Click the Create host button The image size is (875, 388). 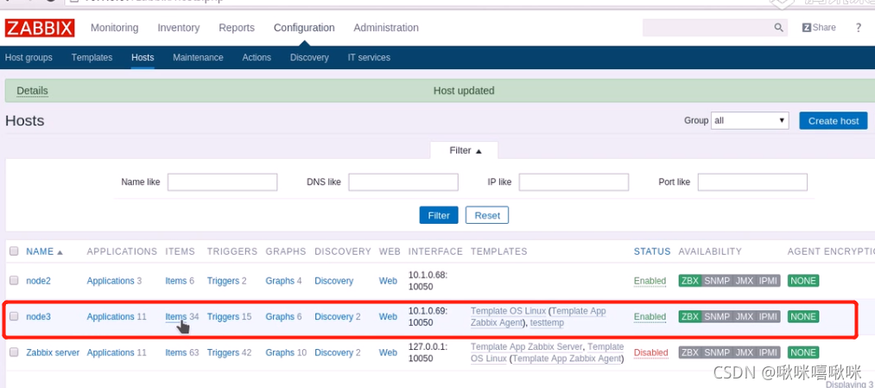tap(834, 121)
